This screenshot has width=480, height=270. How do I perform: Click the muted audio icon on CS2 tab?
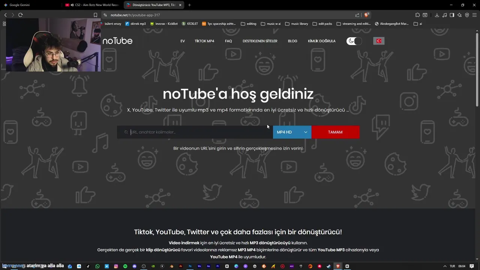tap(72, 5)
